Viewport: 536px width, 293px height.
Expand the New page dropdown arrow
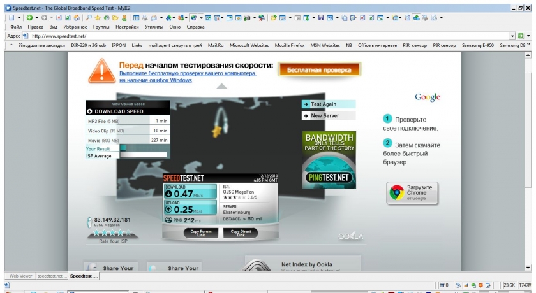[x=19, y=18]
